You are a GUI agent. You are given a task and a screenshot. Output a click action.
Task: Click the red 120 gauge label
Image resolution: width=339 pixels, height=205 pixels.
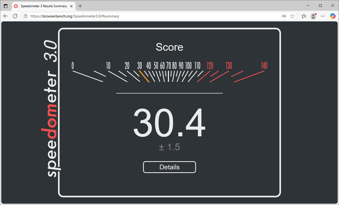point(210,66)
